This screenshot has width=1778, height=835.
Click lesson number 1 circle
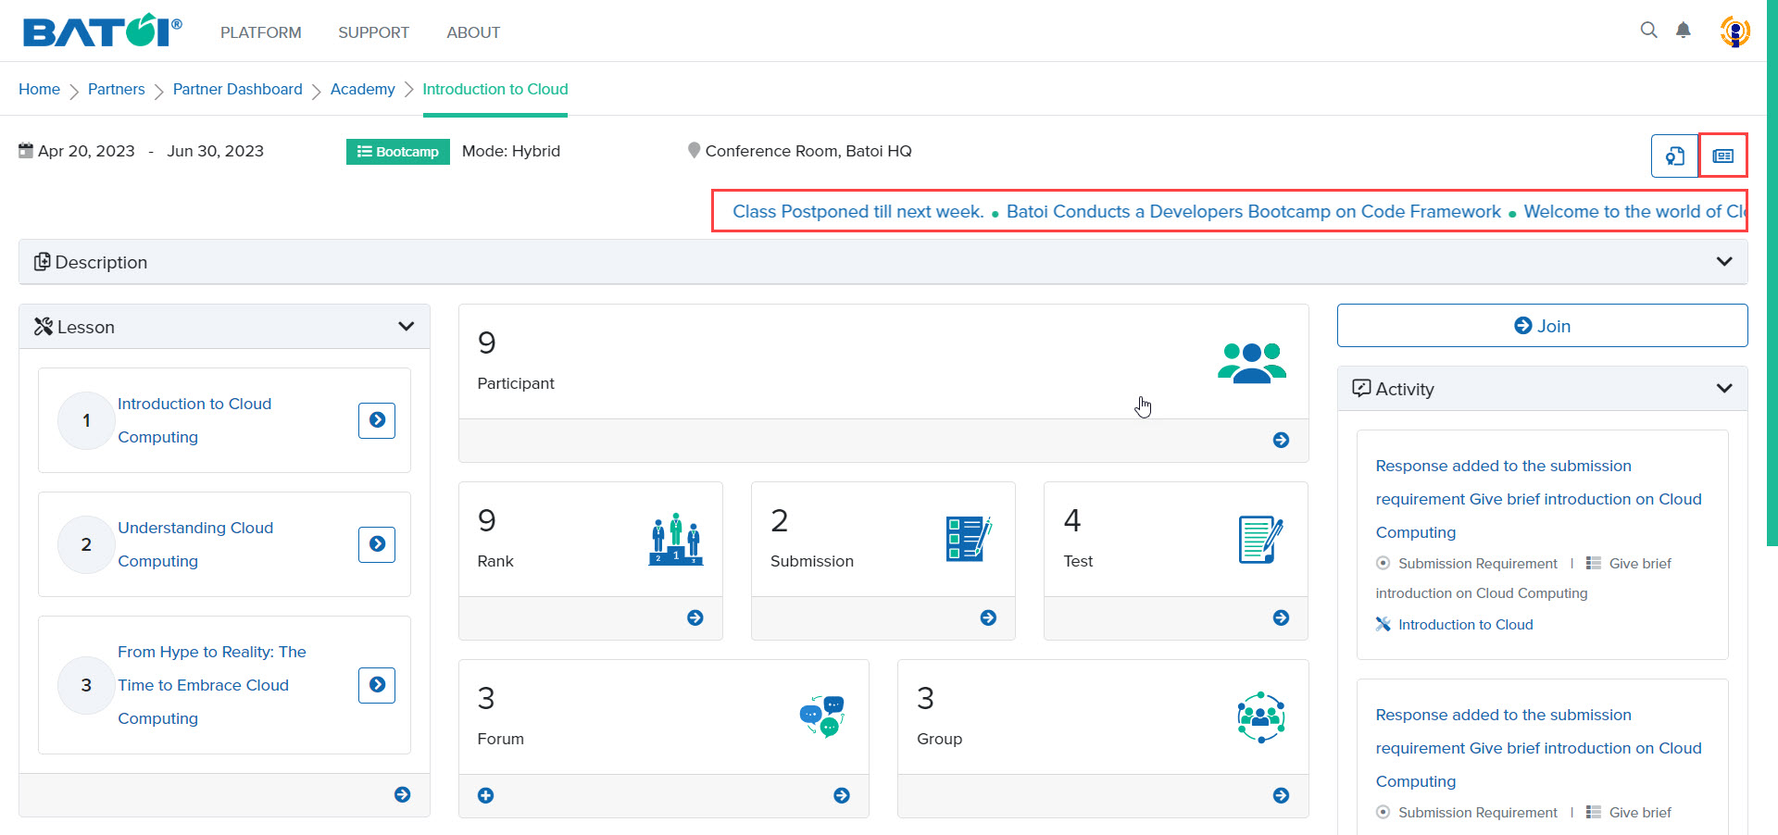[86, 420]
